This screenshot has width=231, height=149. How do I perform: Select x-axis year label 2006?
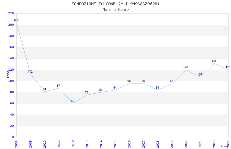click(16, 144)
